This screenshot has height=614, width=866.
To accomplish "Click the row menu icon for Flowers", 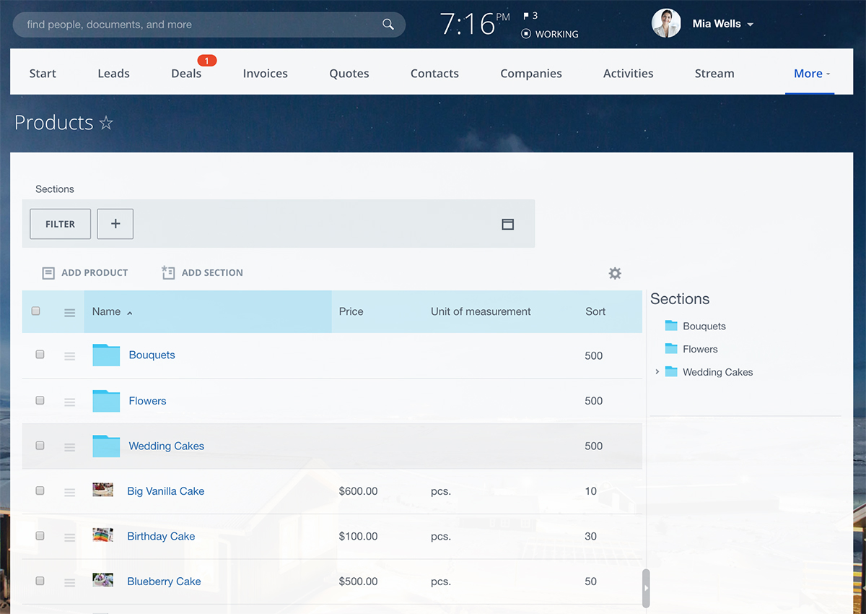I will point(70,402).
